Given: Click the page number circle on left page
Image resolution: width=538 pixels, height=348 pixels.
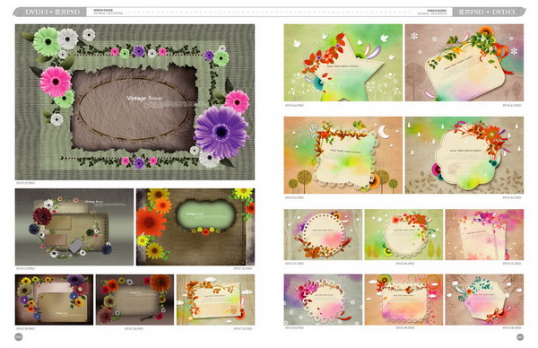Looking at the screenshot, I should pos(19,337).
